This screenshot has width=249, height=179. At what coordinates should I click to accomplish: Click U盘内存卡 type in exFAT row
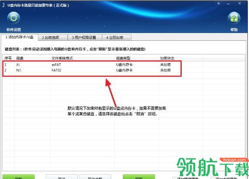tap(124, 65)
